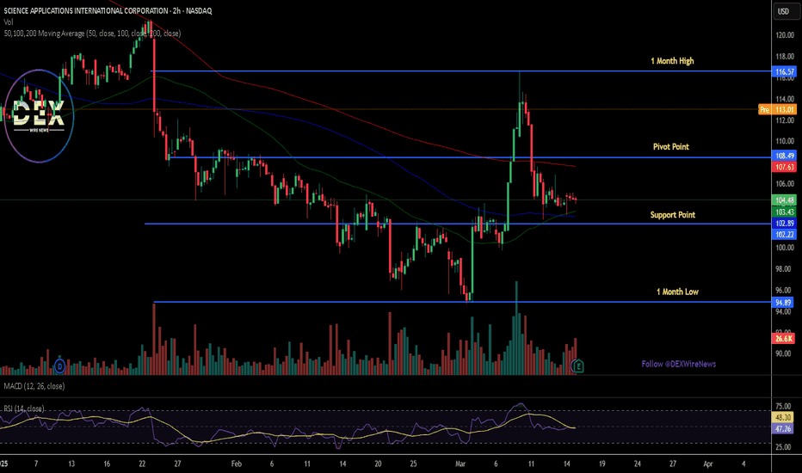
Task: Click the Pre 113.01 pre-market price label
Action: pos(777,109)
